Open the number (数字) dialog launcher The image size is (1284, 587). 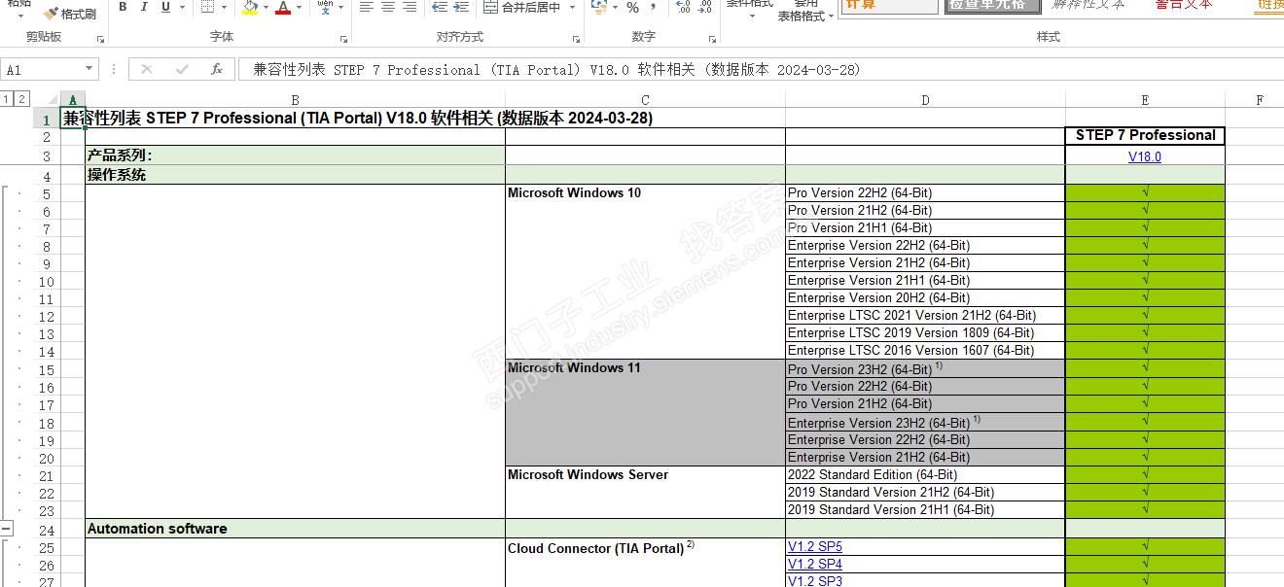pyautogui.click(x=711, y=39)
